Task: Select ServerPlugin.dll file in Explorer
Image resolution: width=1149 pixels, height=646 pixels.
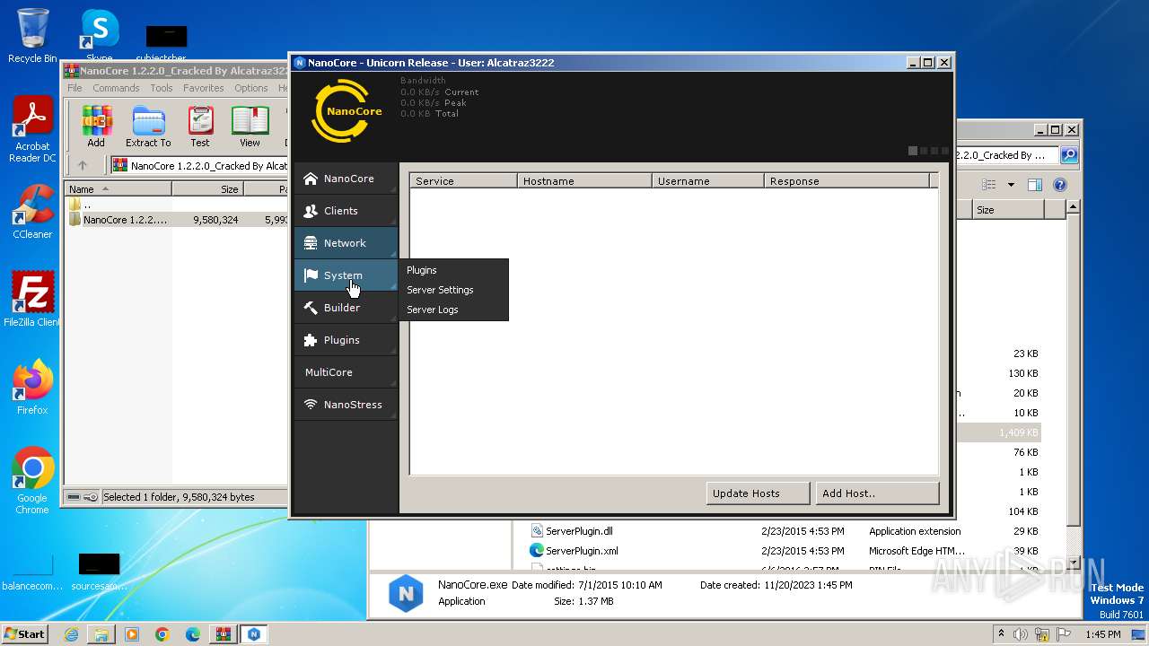Action: [x=571, y=531]
